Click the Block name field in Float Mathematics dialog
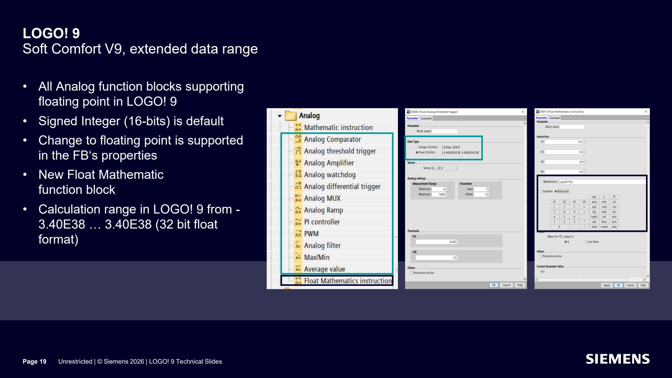Screen dimensions: 672x378 coord(572,127)
